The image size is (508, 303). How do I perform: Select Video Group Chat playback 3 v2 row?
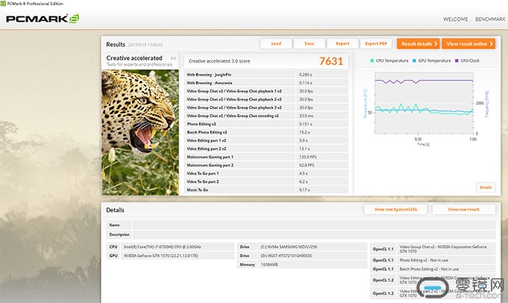[266, 107]
